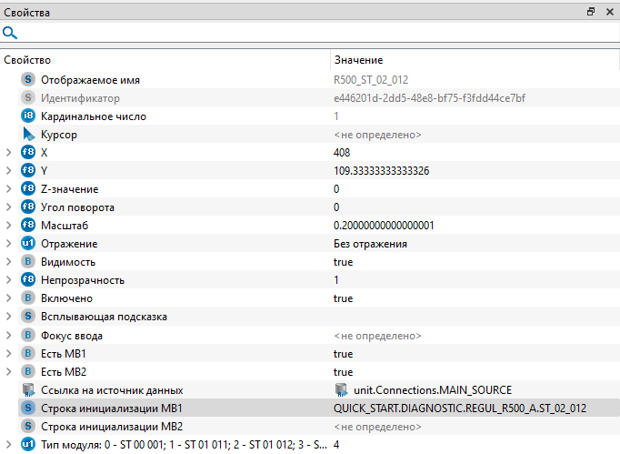Click the string icon beside Отображаемое имя
The image size is (620, 454).
click(27, 80)
